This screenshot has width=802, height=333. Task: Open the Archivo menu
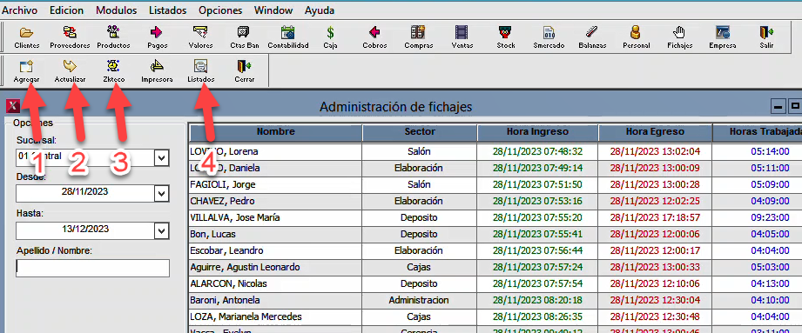pos(19,10)
